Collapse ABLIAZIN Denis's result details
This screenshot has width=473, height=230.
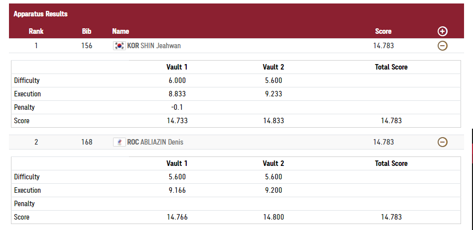[442, 142]
